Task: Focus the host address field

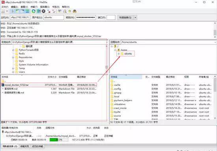Action: tap(20, 17)
